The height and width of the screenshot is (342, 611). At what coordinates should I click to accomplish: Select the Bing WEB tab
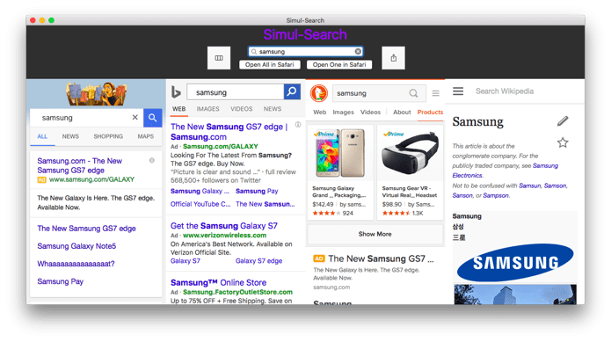179,109
